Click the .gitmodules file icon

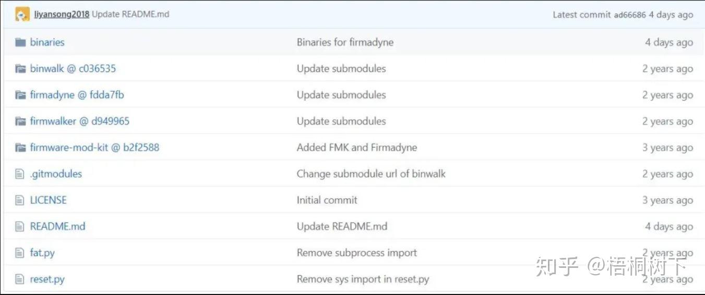click(20, 174)
